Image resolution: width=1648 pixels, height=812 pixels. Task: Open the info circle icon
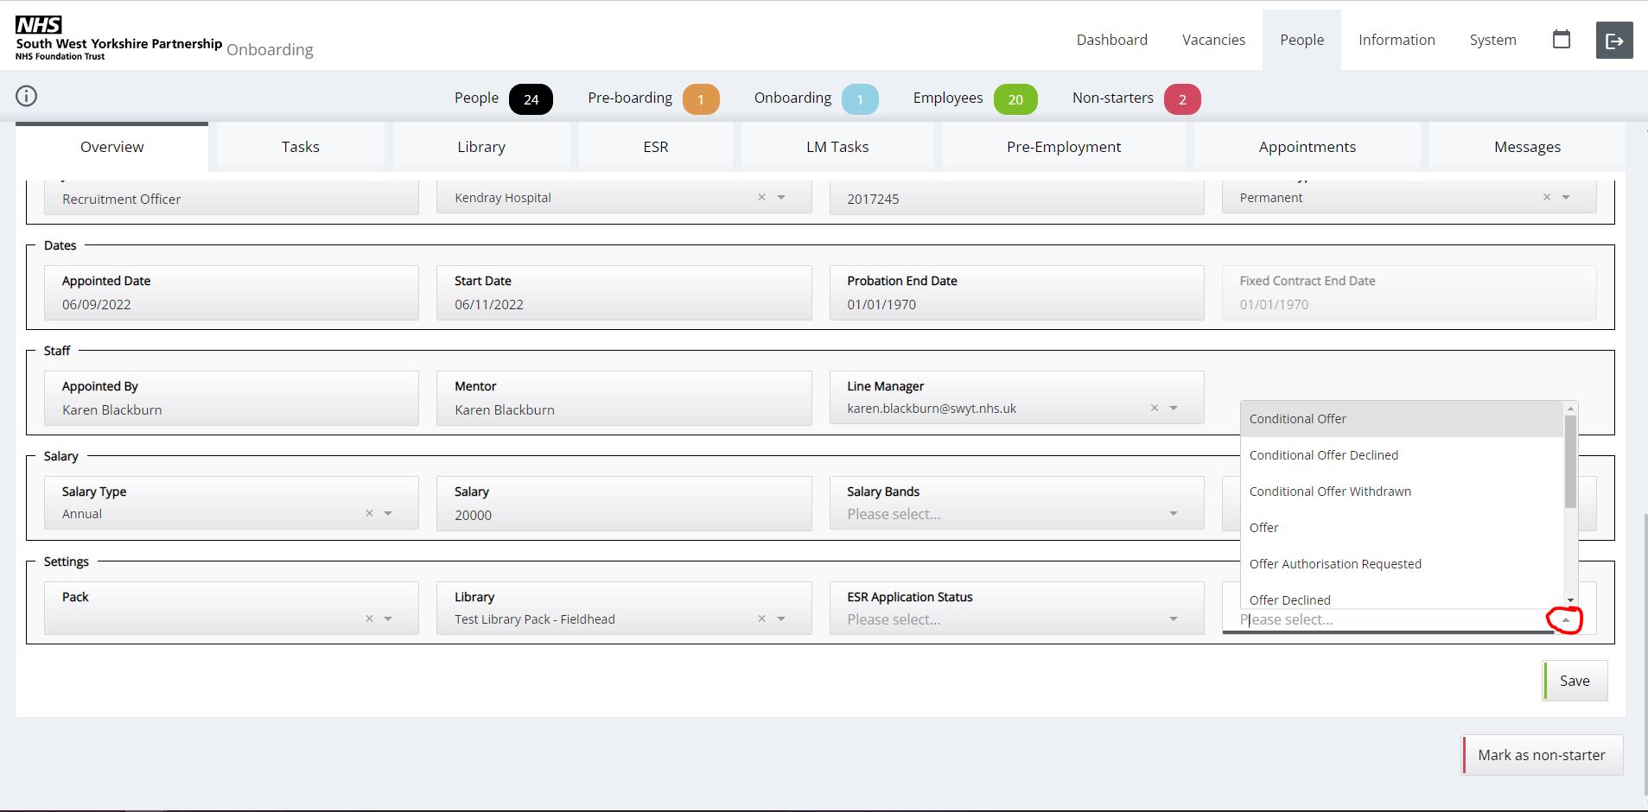[27, 96]
